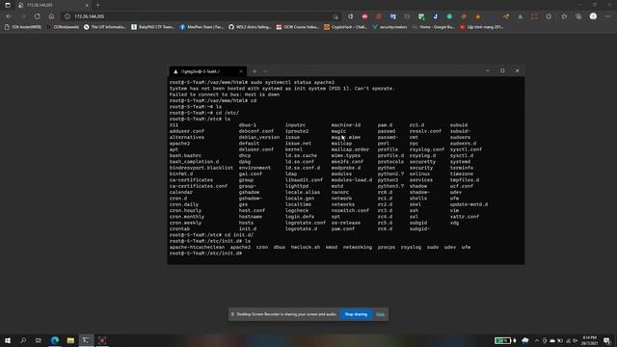Open the Action Center notifications
This screenshot has width=617, height=347.
point(606,340)
